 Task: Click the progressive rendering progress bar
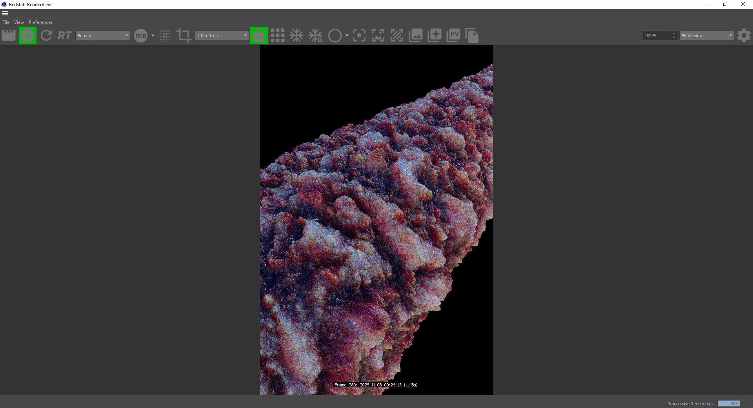pos(729,404)
